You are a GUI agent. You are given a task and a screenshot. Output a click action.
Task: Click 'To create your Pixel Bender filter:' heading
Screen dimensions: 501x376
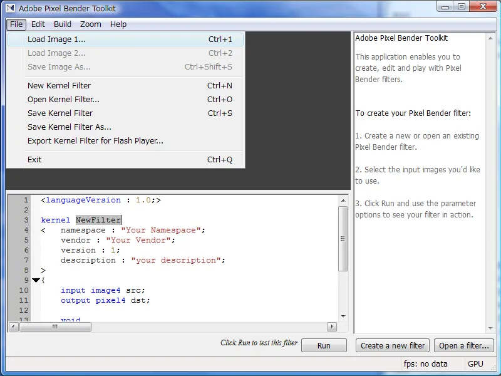click(x=413, y=113)
